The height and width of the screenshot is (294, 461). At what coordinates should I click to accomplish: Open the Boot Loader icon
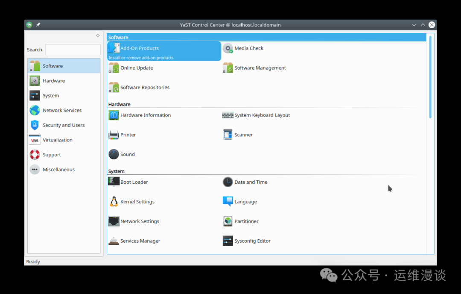(114, 182)
